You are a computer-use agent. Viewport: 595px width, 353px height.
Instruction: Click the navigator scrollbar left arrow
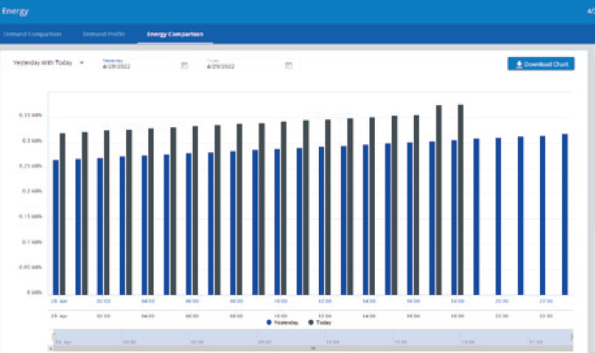pos(51,348)
